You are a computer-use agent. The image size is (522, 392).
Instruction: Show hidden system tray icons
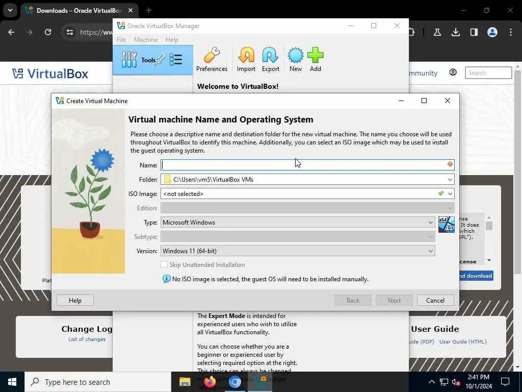431,382
